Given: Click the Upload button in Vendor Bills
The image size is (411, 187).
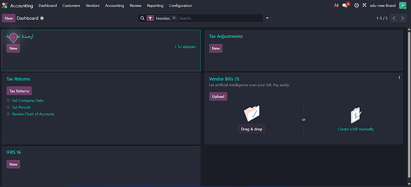Looking at the screenshot, I should click(218, 96).
